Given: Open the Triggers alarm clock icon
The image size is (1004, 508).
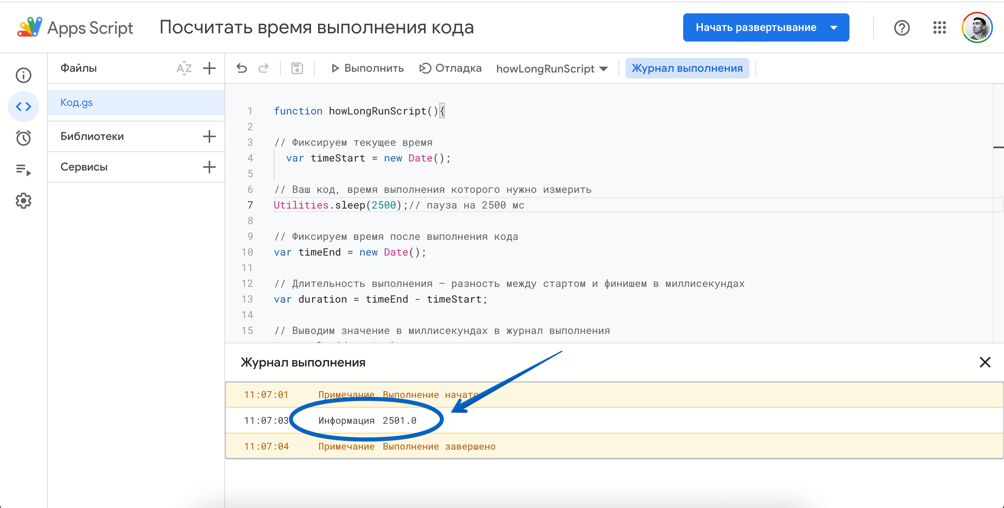Looking at the screenshot, I should 24,138.
